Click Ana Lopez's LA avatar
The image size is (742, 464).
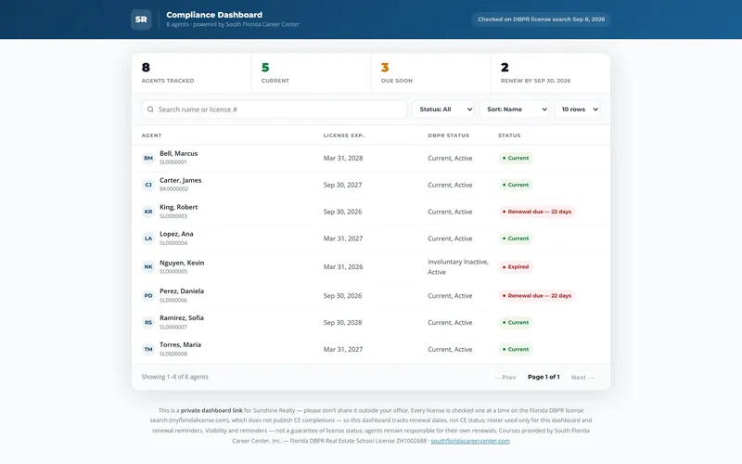pos(148,238)
